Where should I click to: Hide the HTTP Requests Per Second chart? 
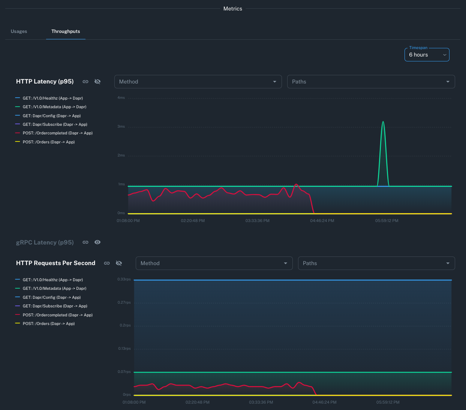(x=119, y=263)
